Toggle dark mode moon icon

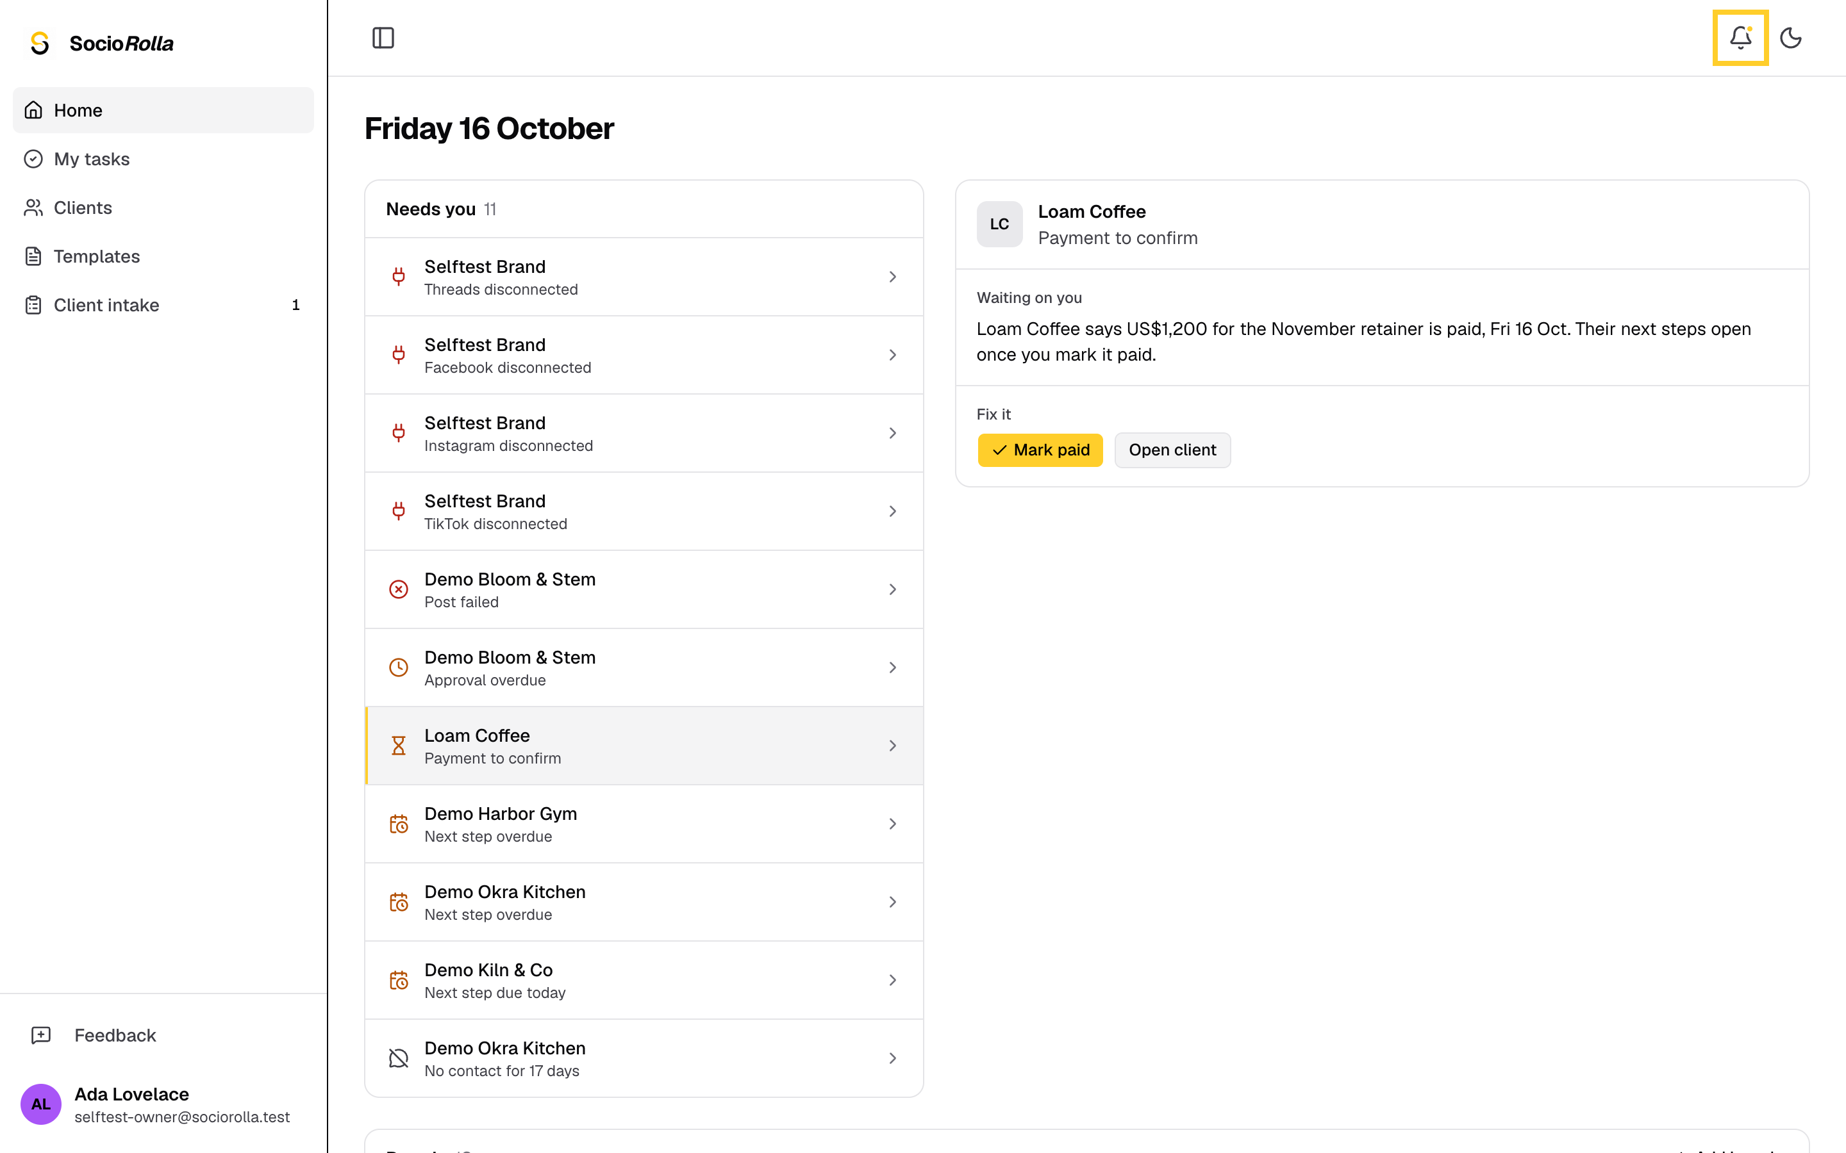(x=1790, y=37)
